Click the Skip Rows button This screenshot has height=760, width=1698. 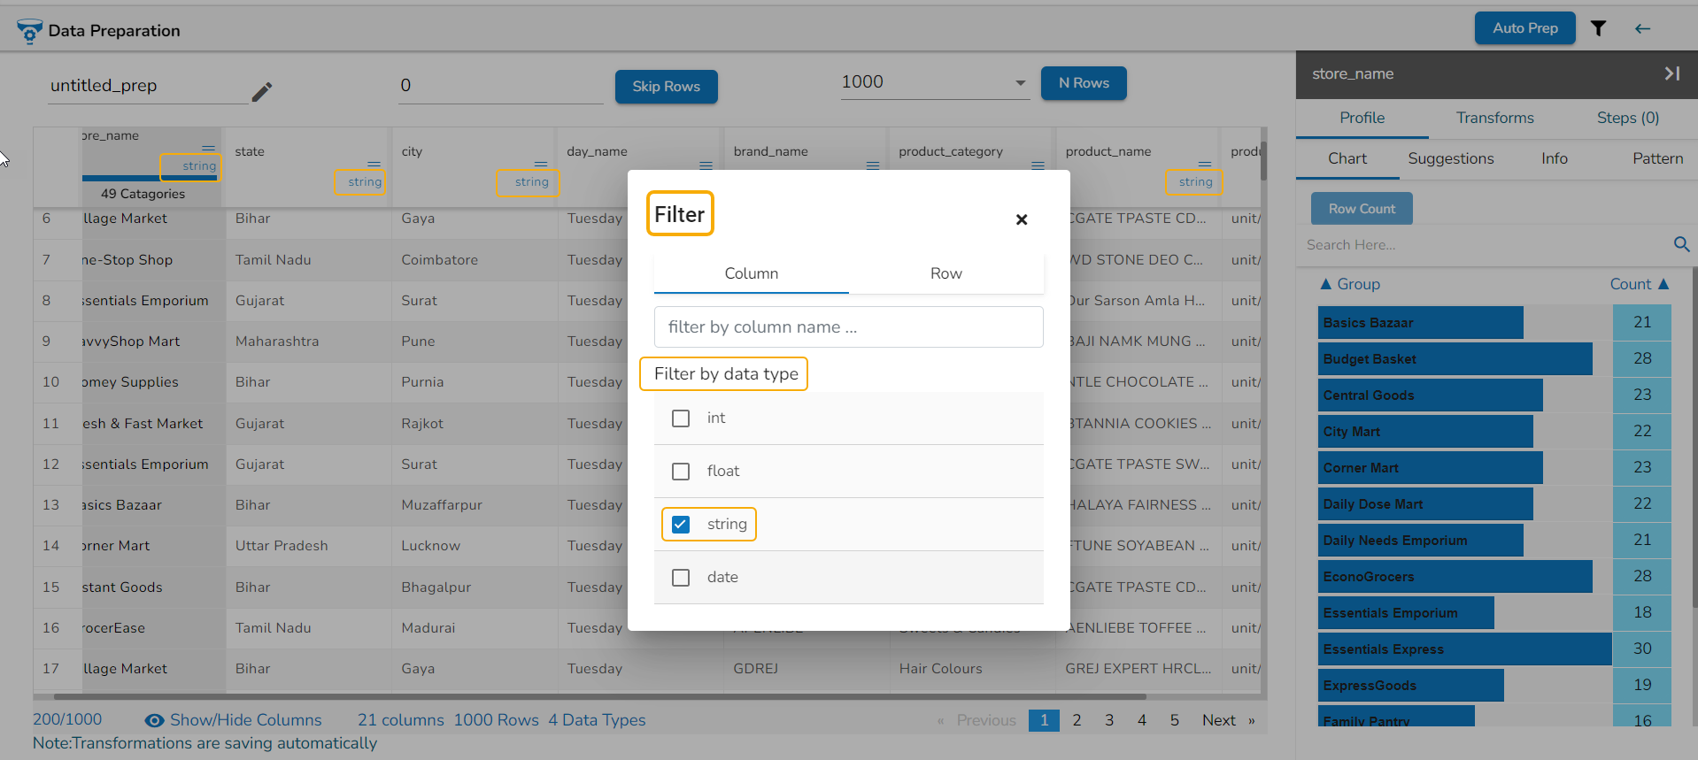pyautogui.click(x=666, y=87)
